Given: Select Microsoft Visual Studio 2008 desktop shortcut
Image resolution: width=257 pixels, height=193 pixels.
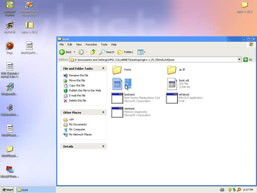Looking at the screenshot, I should tap(29, 5).
